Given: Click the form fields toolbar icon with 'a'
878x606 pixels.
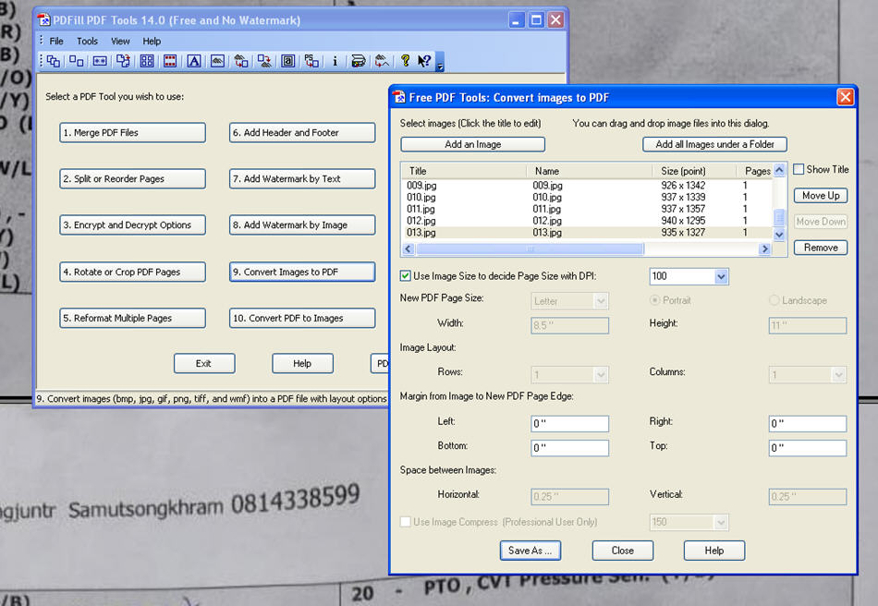Looking at the screenshot, I should pos(287,61).
